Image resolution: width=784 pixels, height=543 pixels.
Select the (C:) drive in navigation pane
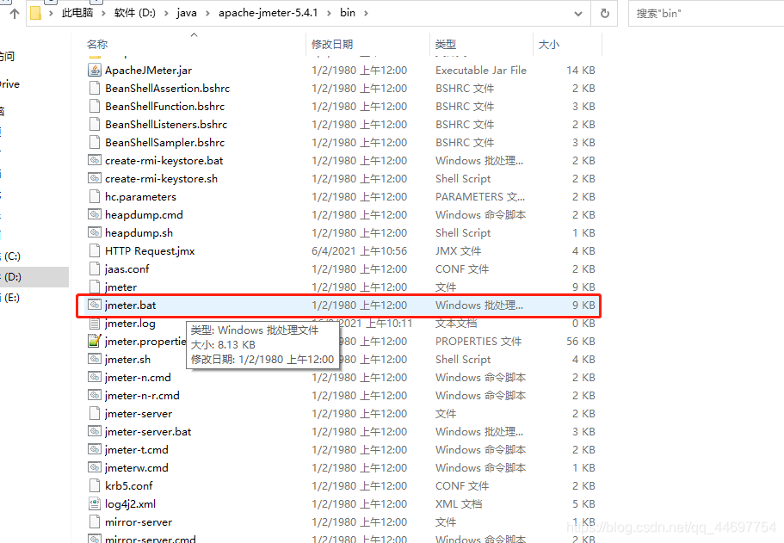(x=11, y=256)
